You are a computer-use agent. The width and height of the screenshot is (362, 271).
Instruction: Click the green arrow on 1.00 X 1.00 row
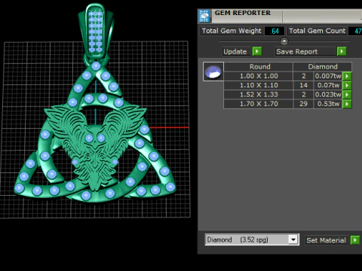[347, 76]
